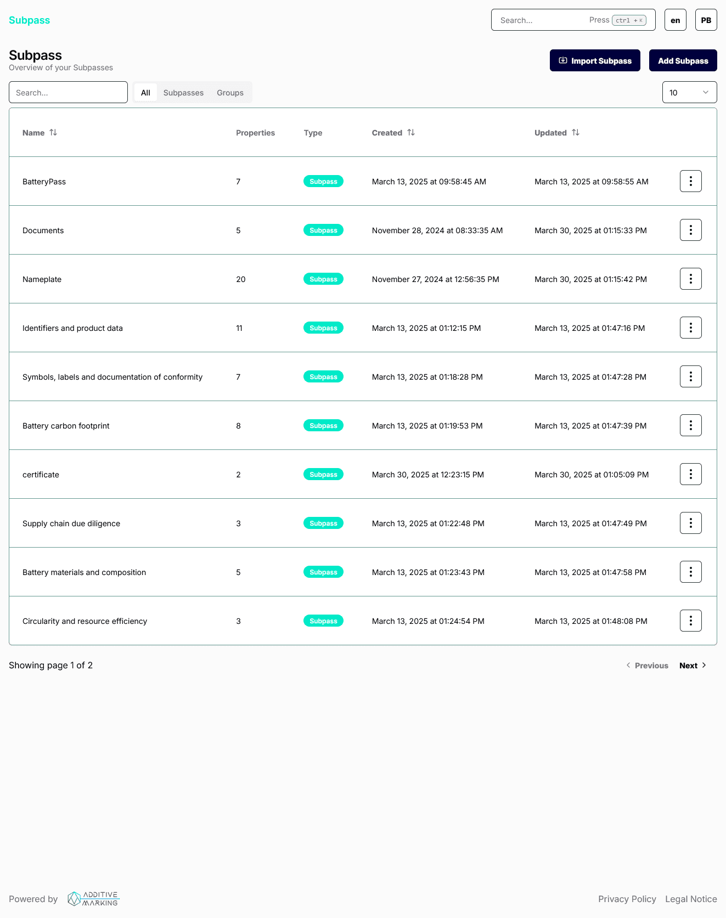
Task: Click the Properties column header
Action: coord(255,133)
